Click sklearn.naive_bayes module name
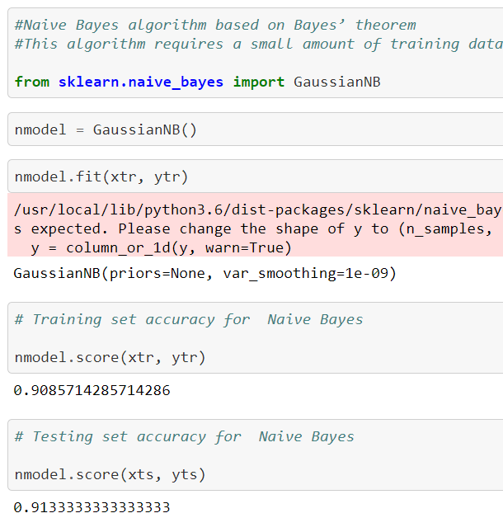Image resolution: width=503 pixels, height=532 pixels. [x=141, y=82]
